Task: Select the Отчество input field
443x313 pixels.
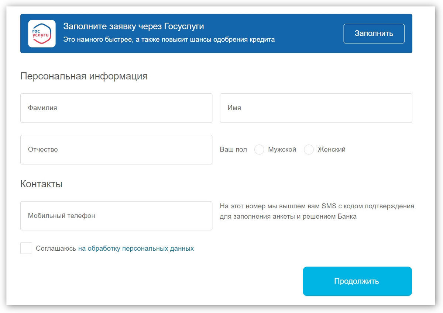Action: 116,150
